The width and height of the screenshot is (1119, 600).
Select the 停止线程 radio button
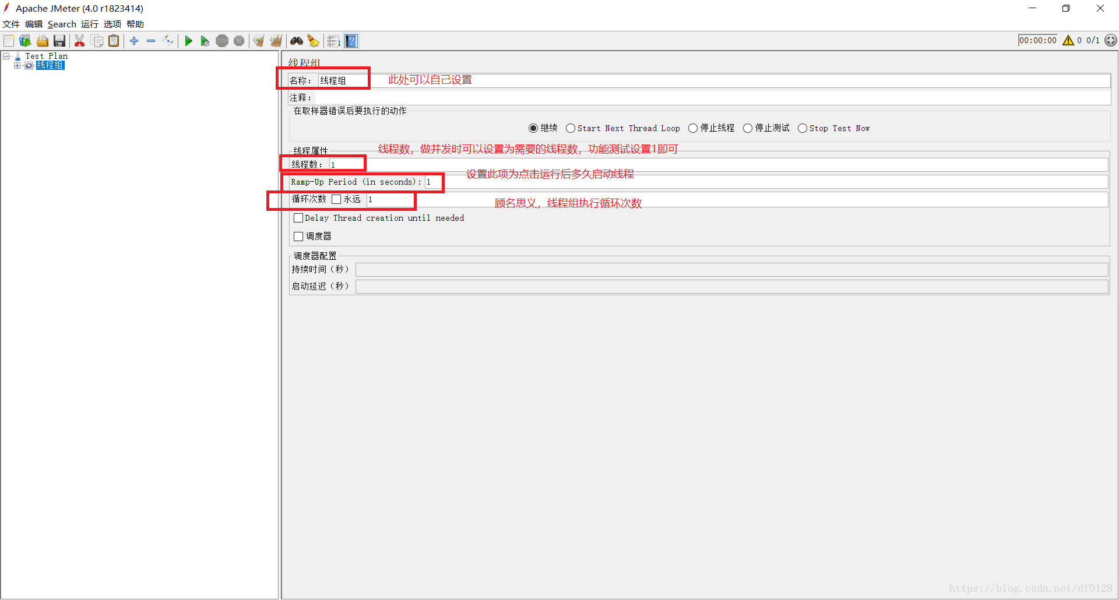[x=693, y=128]
